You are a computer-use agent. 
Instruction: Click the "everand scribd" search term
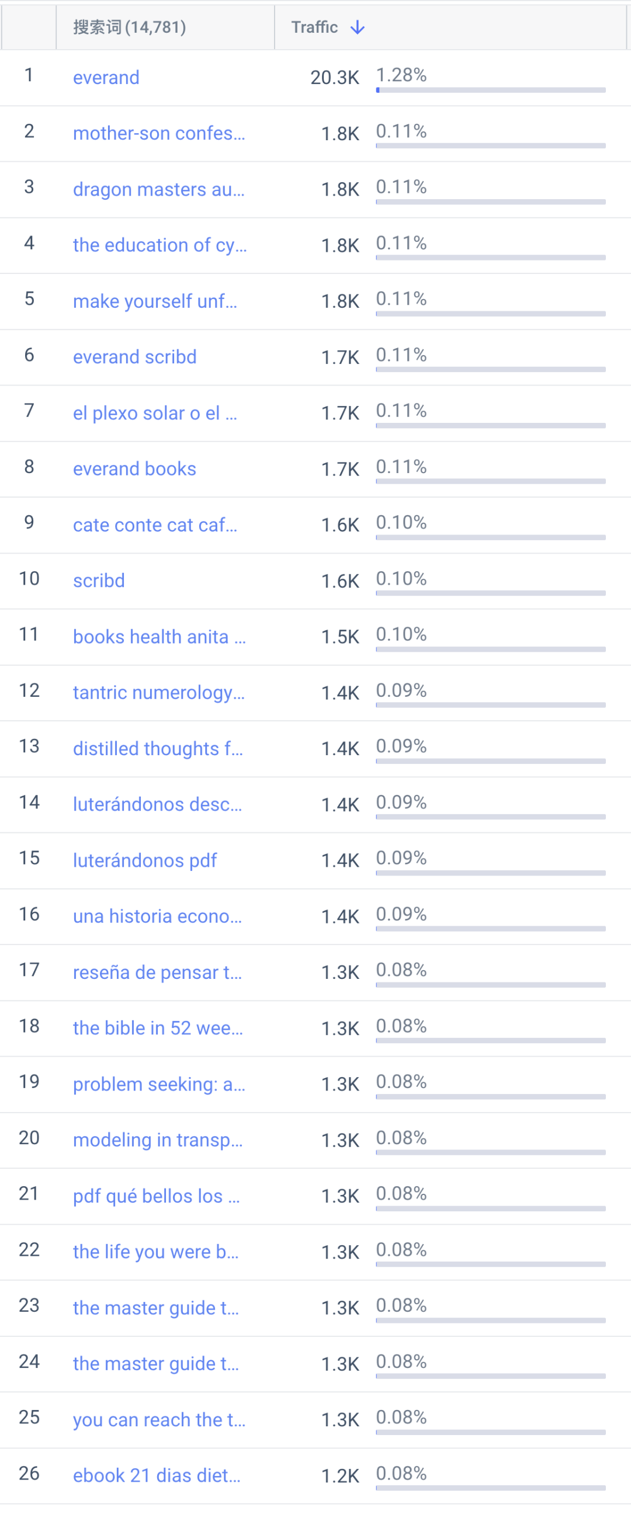click(x=135, y=357)
